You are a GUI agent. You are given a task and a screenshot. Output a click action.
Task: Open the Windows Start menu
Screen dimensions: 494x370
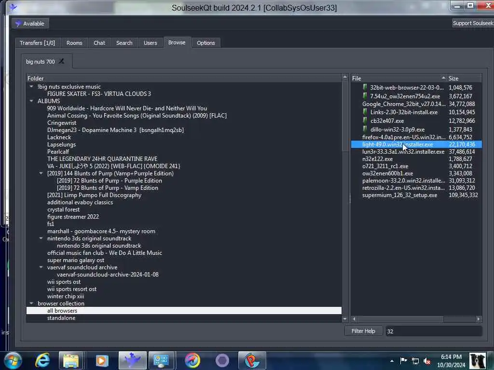[x=13, y=360]
